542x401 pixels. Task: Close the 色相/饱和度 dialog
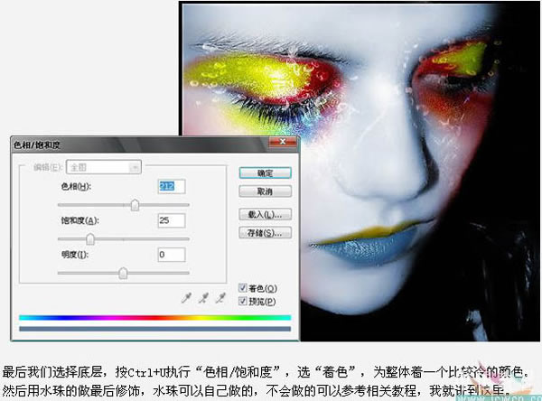coord(283,142)
